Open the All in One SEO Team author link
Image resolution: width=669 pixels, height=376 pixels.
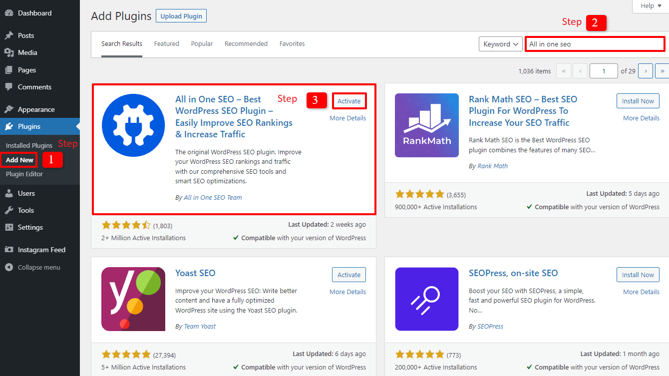[213, 198]
